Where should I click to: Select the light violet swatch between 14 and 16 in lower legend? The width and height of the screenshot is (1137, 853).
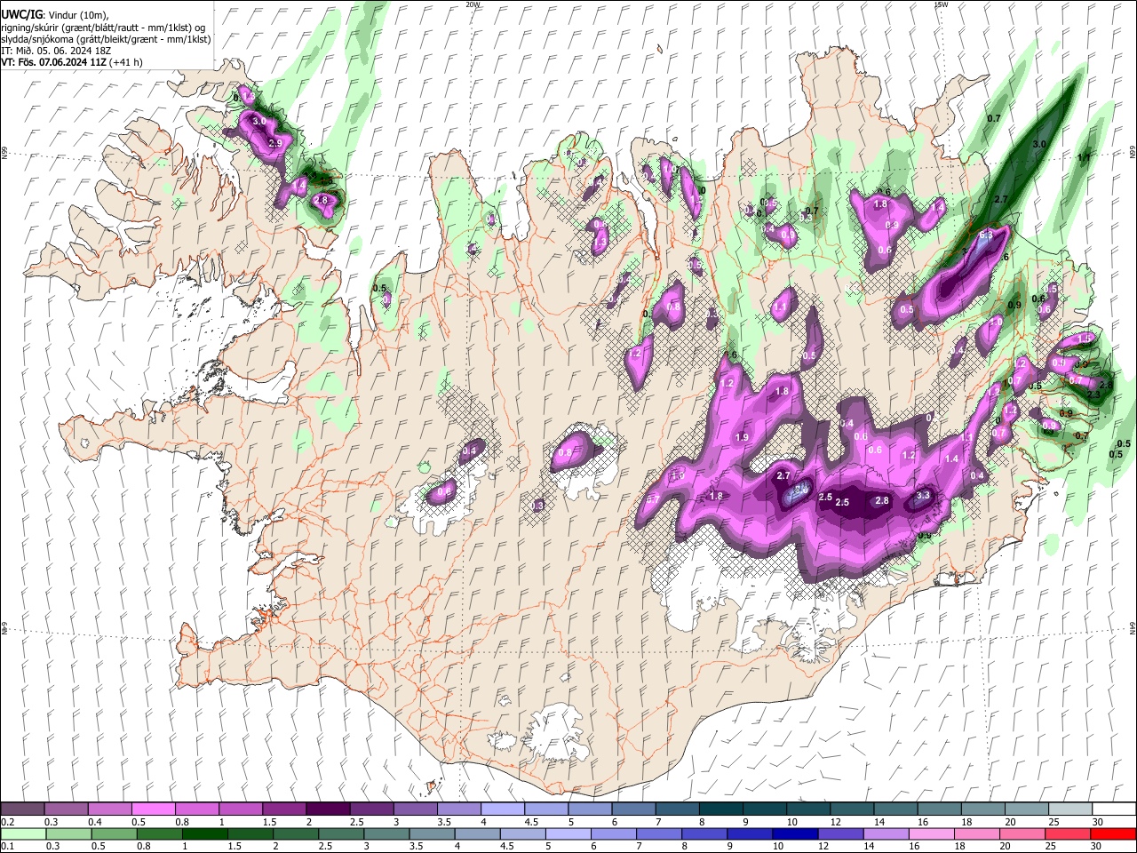[x=885, y=833]
